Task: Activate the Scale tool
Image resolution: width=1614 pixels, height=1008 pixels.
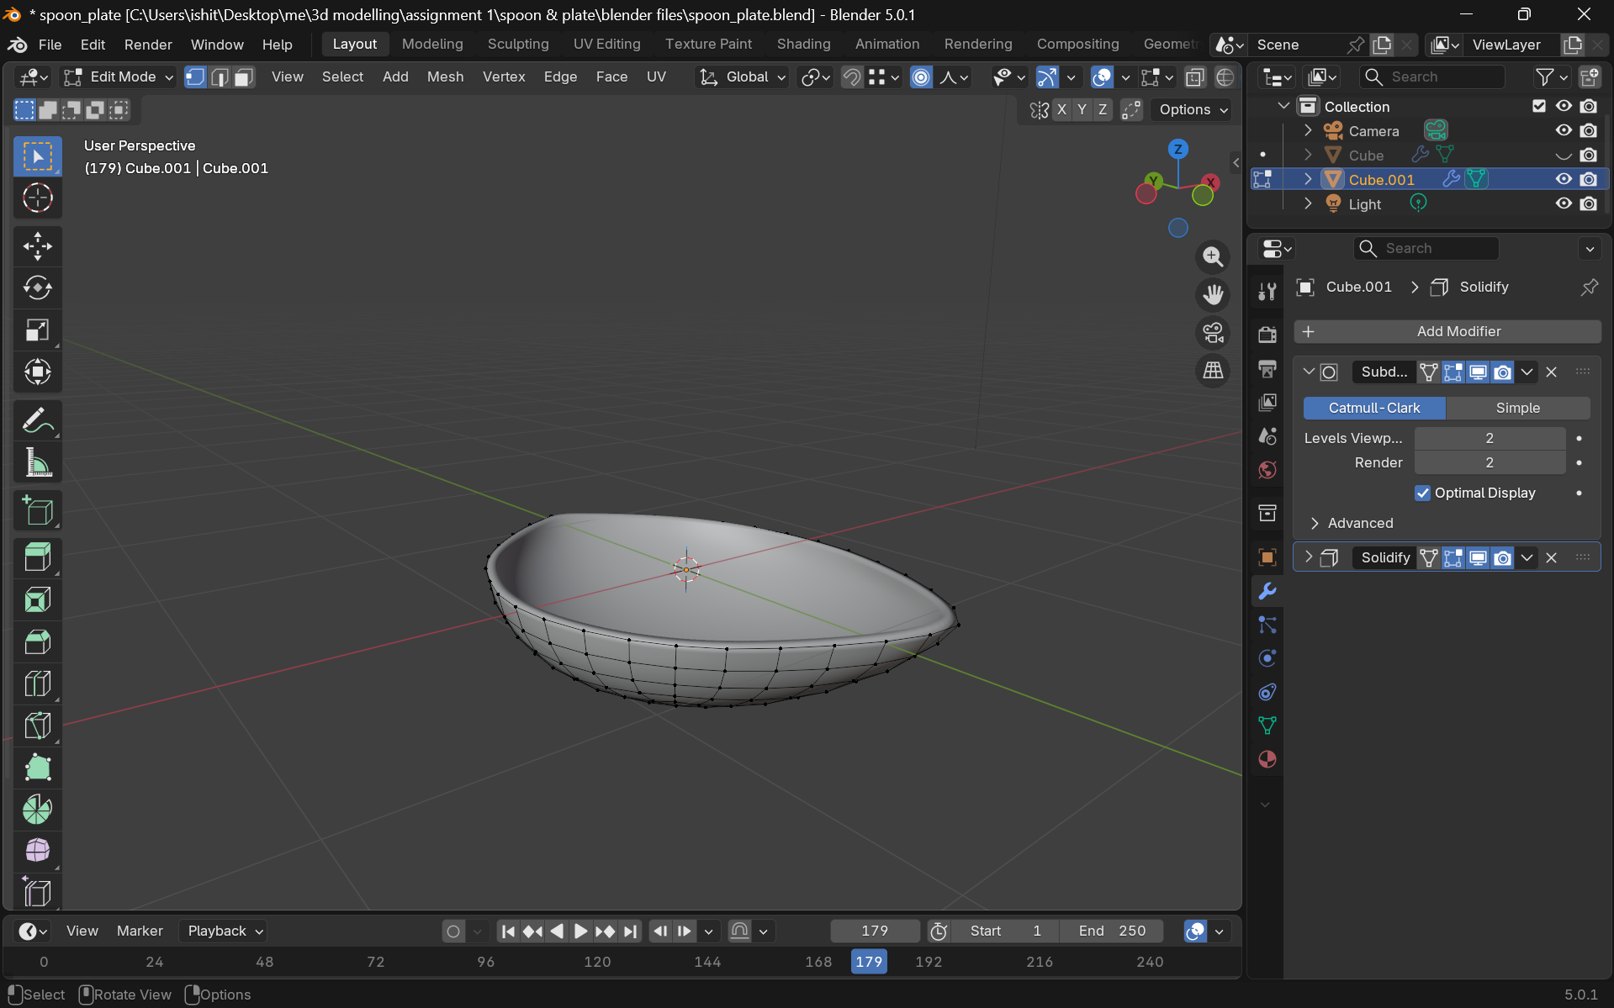Action: [x=38, y=330]
